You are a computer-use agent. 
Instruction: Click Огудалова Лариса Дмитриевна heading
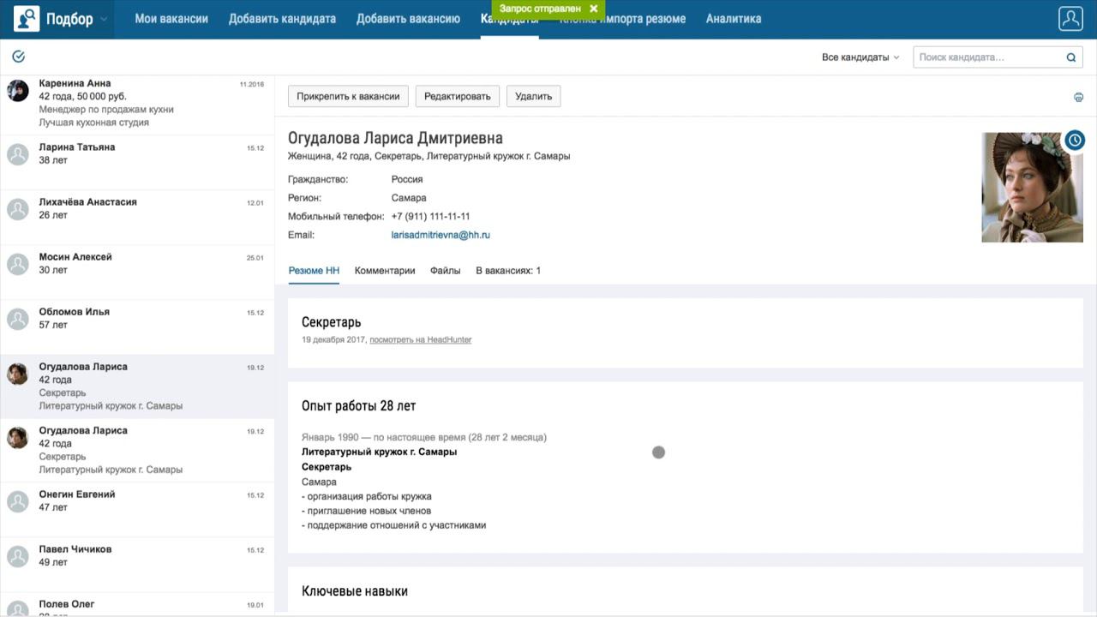click(x=395, y=138)
